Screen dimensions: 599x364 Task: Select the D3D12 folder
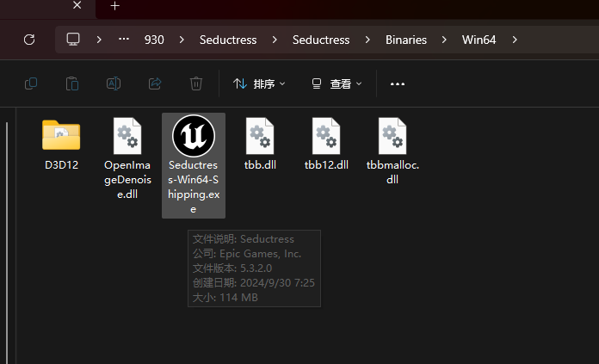61,145
